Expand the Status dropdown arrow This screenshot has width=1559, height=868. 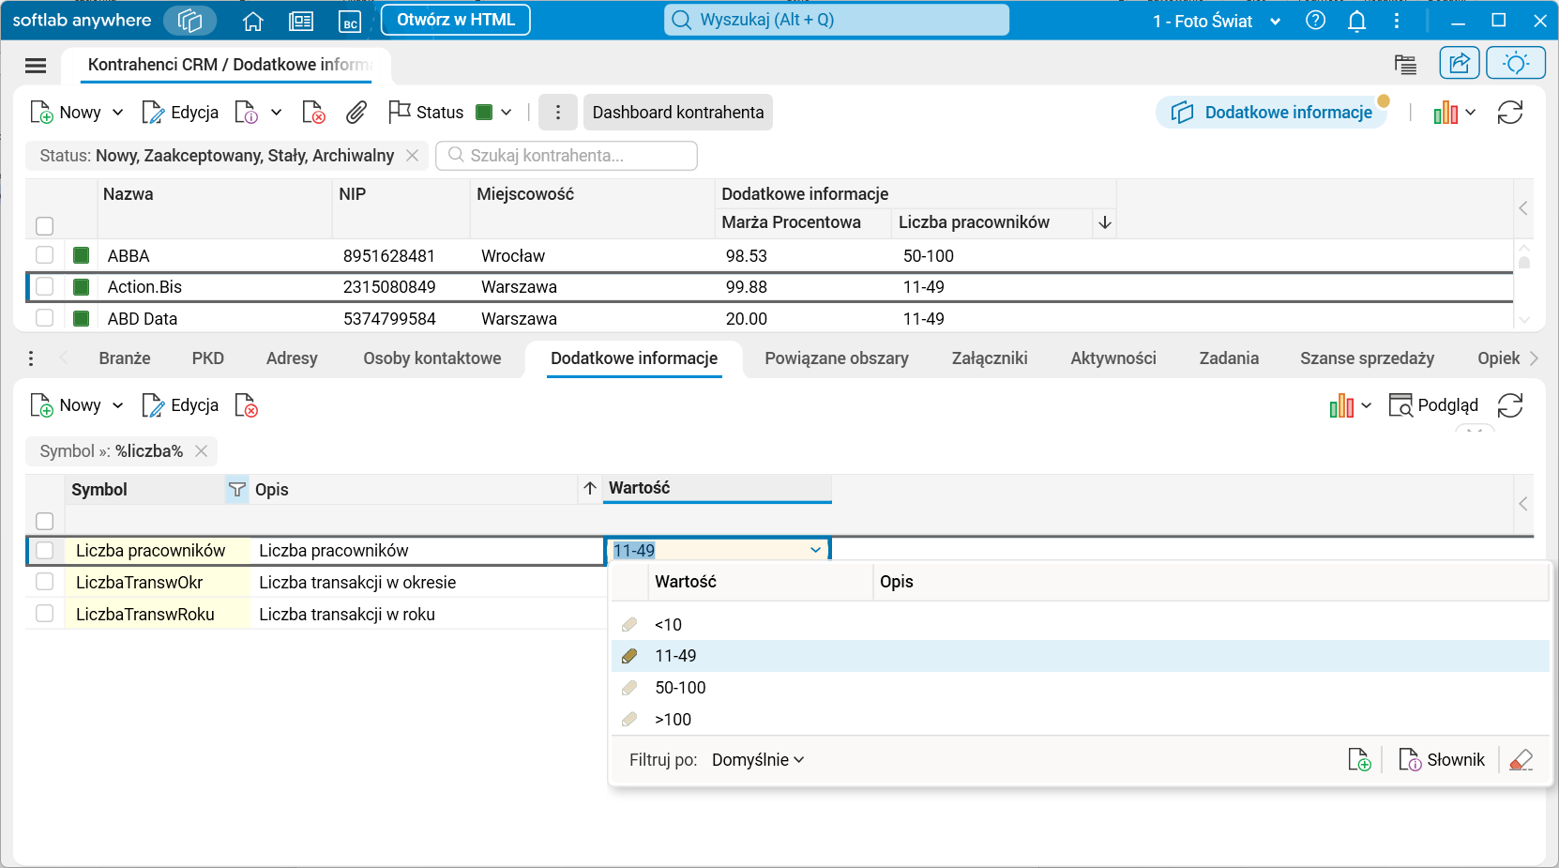click(x=506, y=113)
